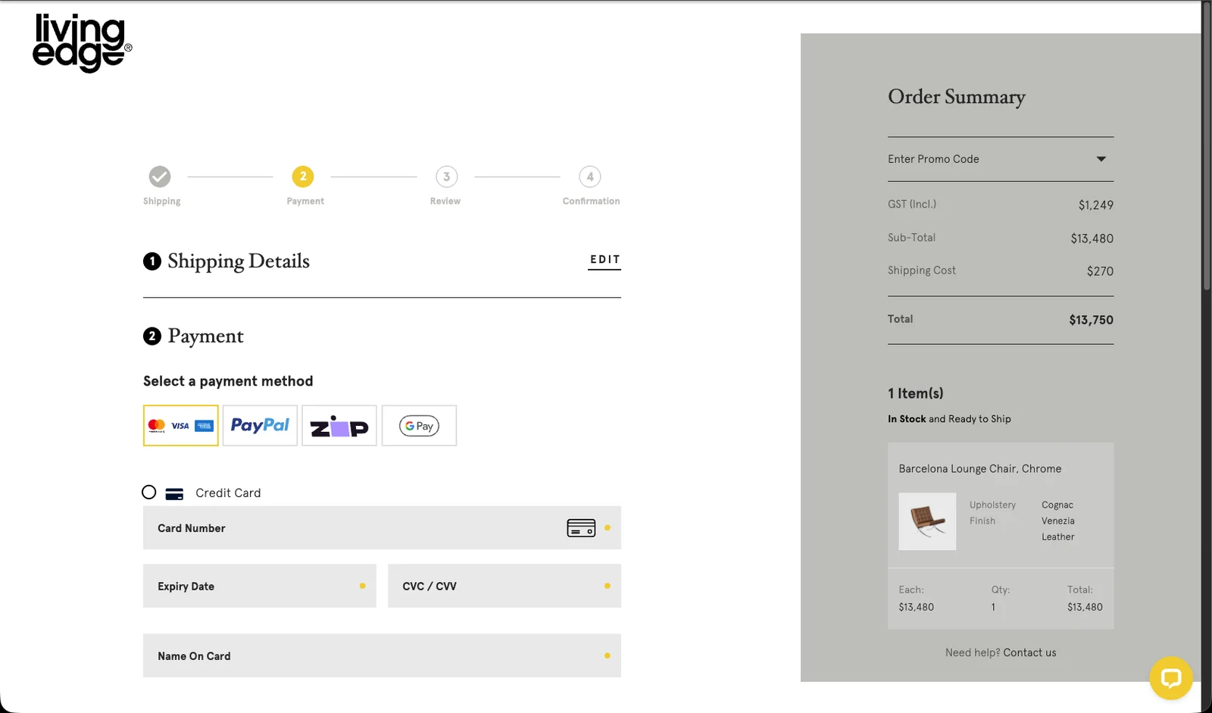Click Cognac Venezia Leather upholstery value
Image resolution: width=1212 pixels, height=713 pixels.
tap(1058, 521)
